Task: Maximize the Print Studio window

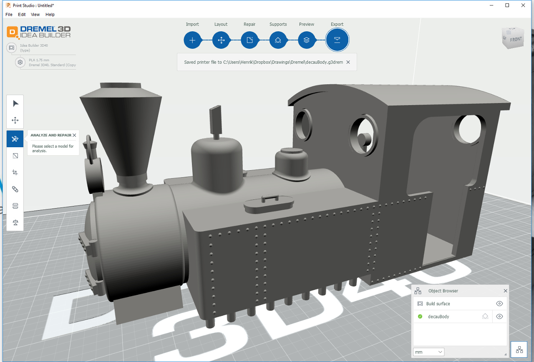Action: (x=507, y=5)
